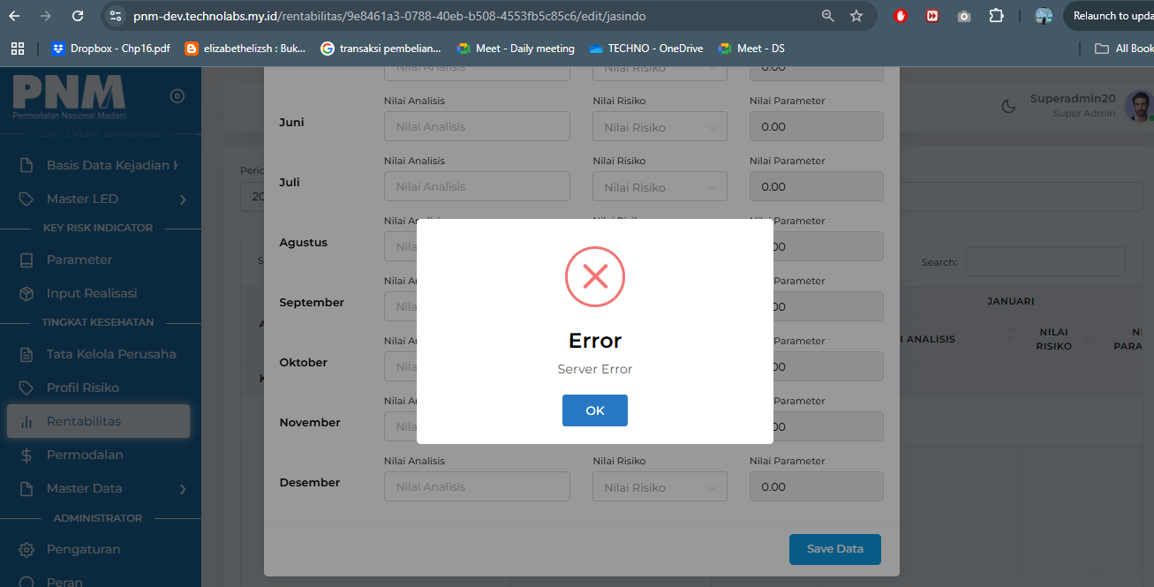The width and height of the screenshot is (1154, 587).
Task: Select Rentabilitas in the sidebar
Action: click(x=99, y=421)
